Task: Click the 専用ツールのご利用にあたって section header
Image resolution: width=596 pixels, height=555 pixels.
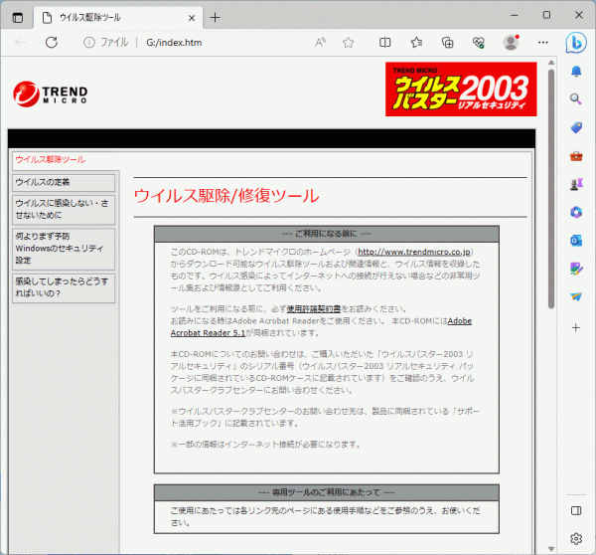Action: point(327,492)
